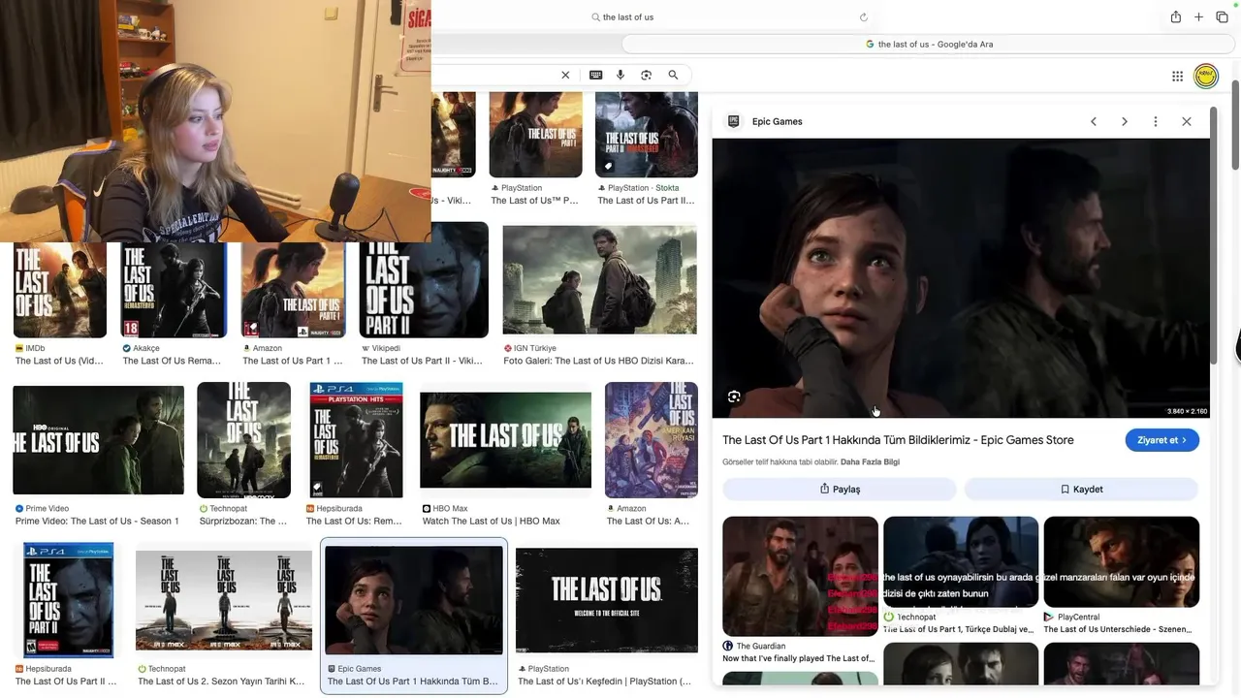
Task: Select the 'the last of us - Google'da Ara' tab
Action: [x=929, y=44]
